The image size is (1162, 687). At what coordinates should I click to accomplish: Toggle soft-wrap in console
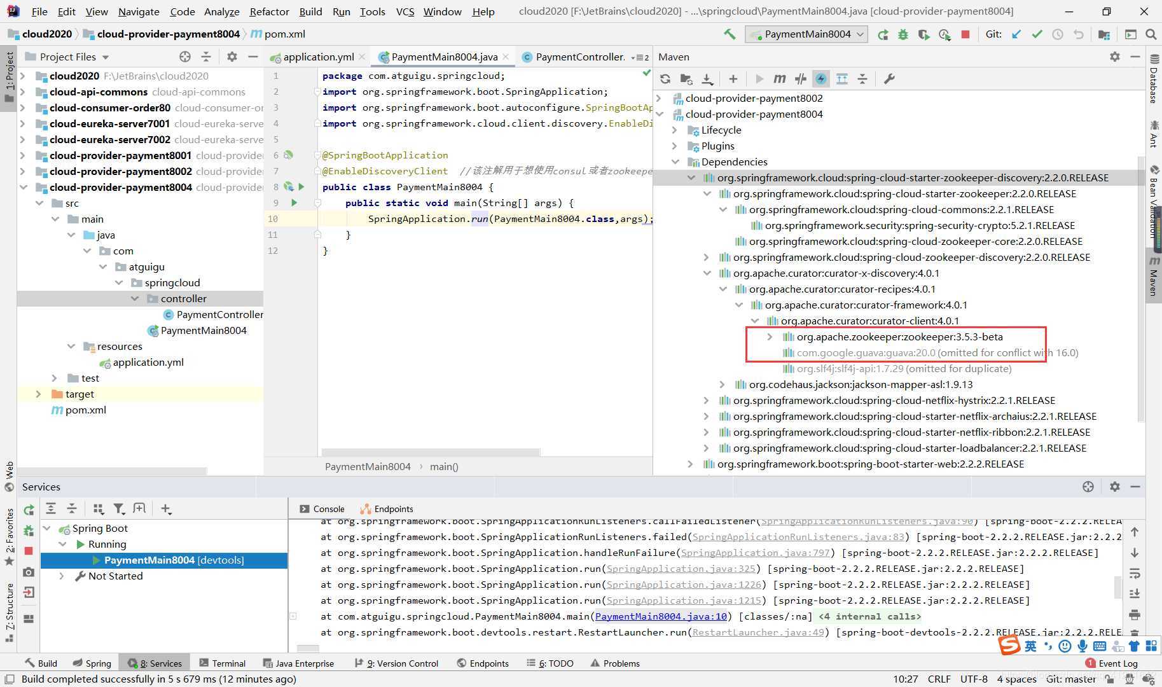tap(1135, 573)
